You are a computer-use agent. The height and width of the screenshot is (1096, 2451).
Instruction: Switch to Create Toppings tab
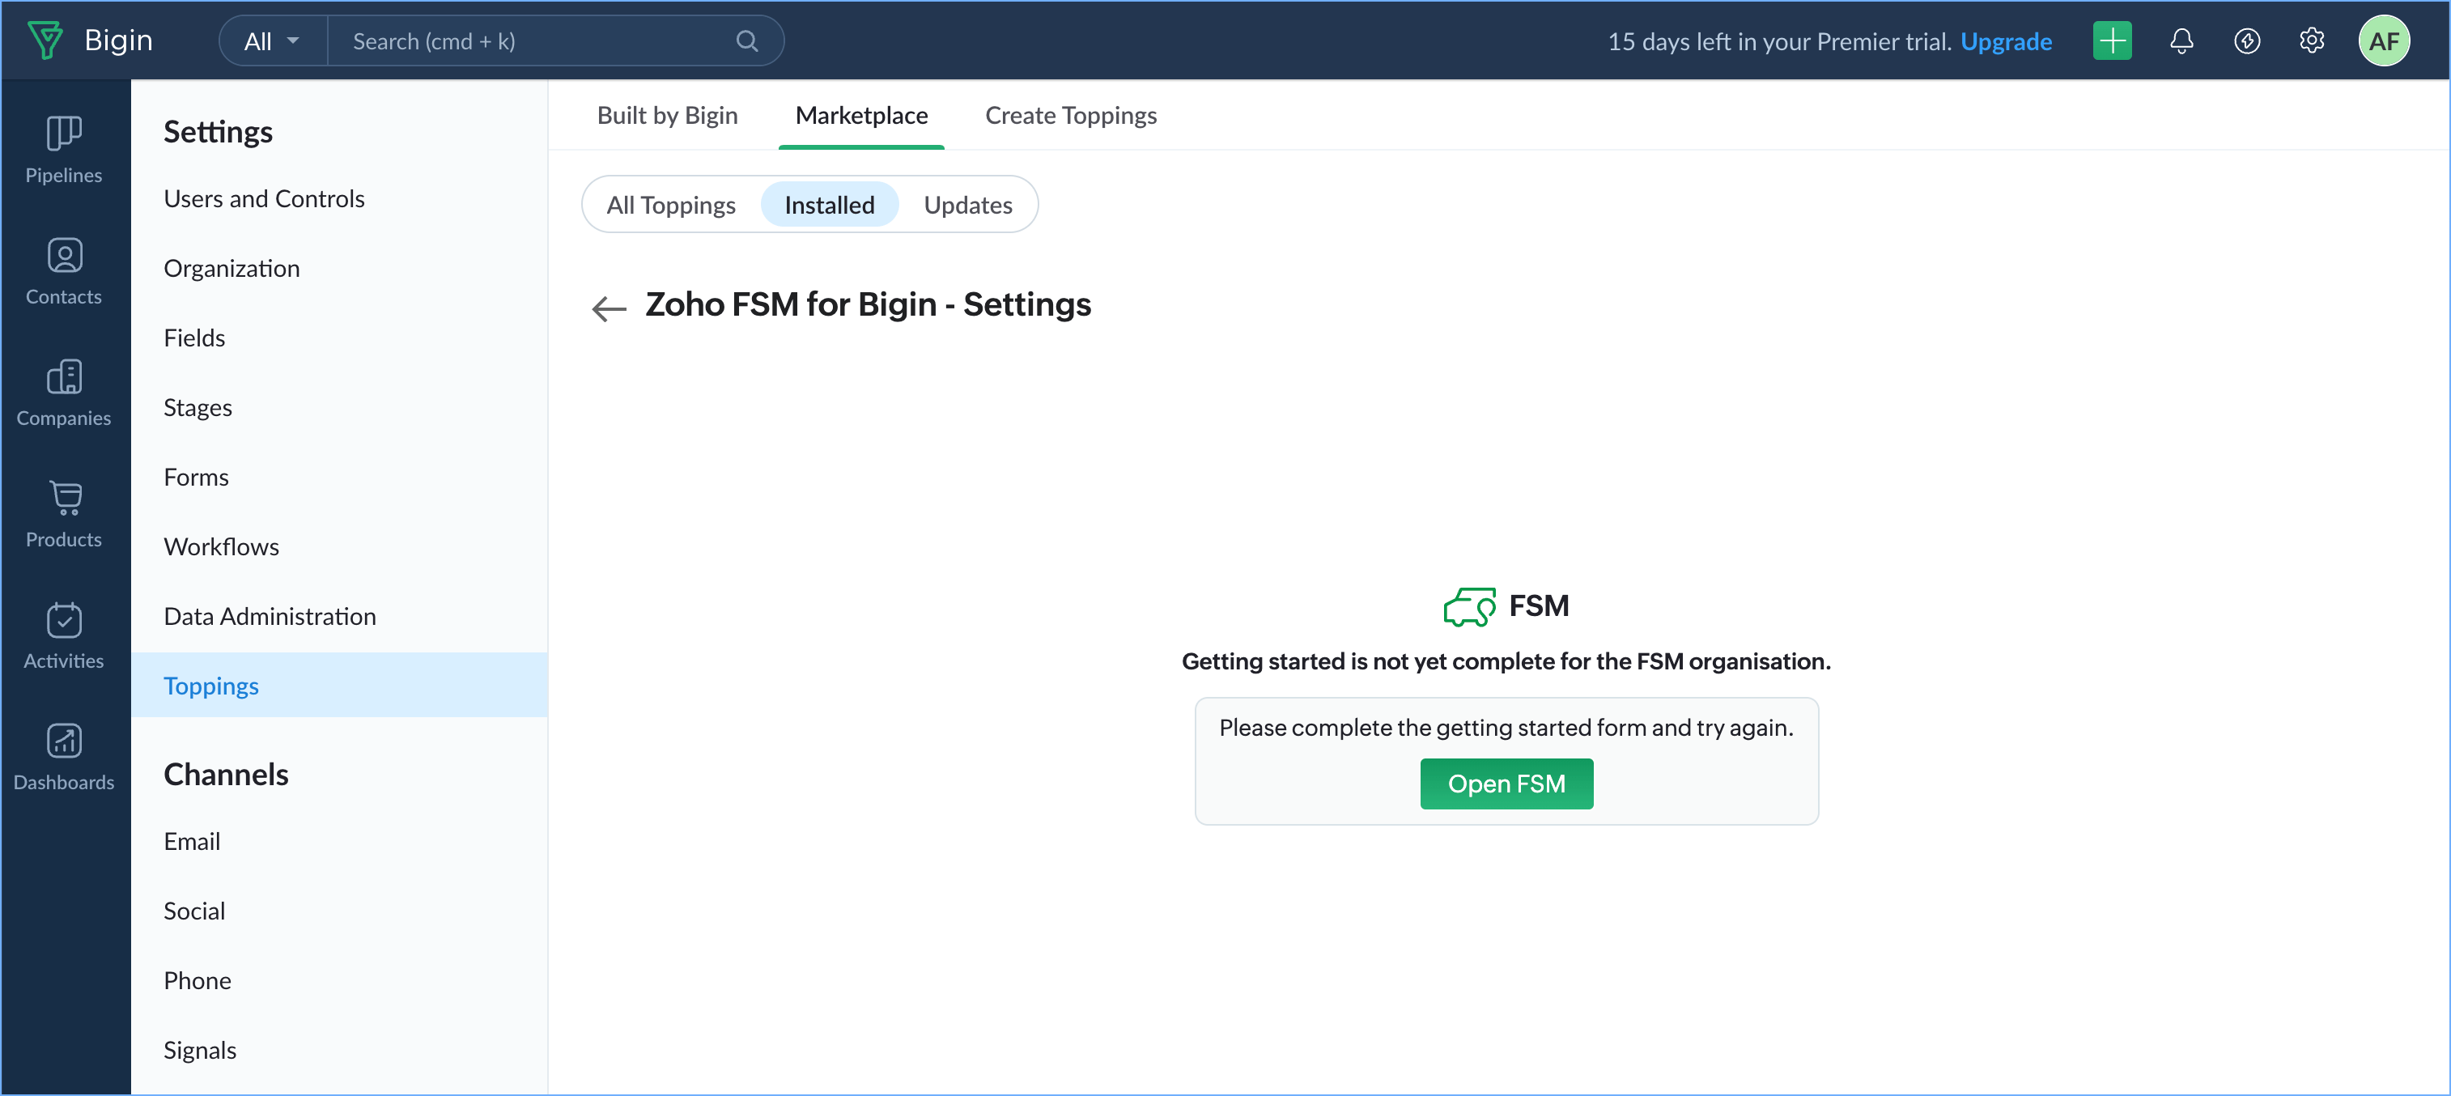coord(1070,115)
